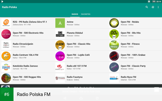The image size is (162, 101).
Task: Select Katolickie Radio Zamosc station
Action: tap(25, 66)
